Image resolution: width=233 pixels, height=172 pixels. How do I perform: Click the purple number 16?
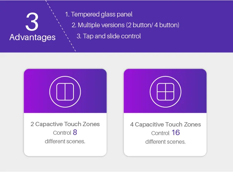(176, 133)
